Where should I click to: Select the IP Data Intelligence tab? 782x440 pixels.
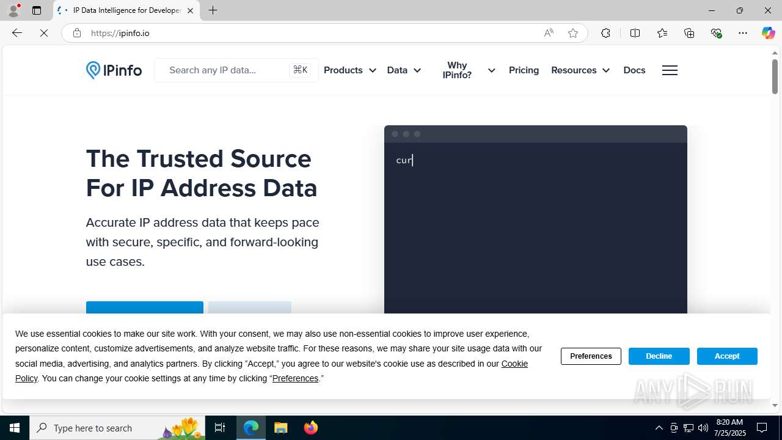[126, 10]
